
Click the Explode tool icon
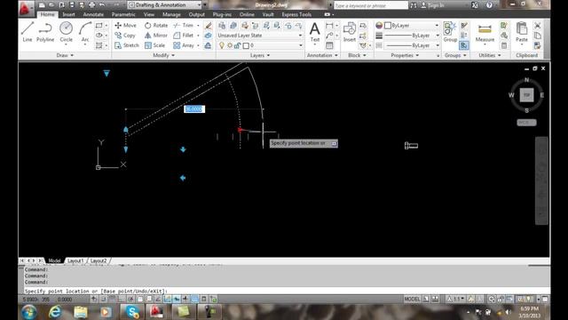click(x=208, y=36)
